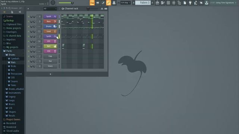Open the Pattern 3 selector
The height and width of the screenshot is (134, 239).
143,3
